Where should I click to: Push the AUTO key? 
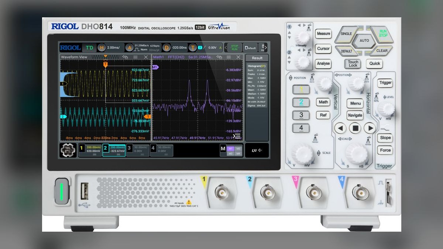tap(364, 41)
